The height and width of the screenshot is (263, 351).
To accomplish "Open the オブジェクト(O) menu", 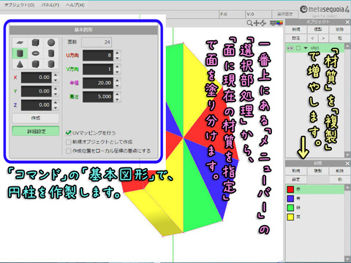I will click(20, 5).
